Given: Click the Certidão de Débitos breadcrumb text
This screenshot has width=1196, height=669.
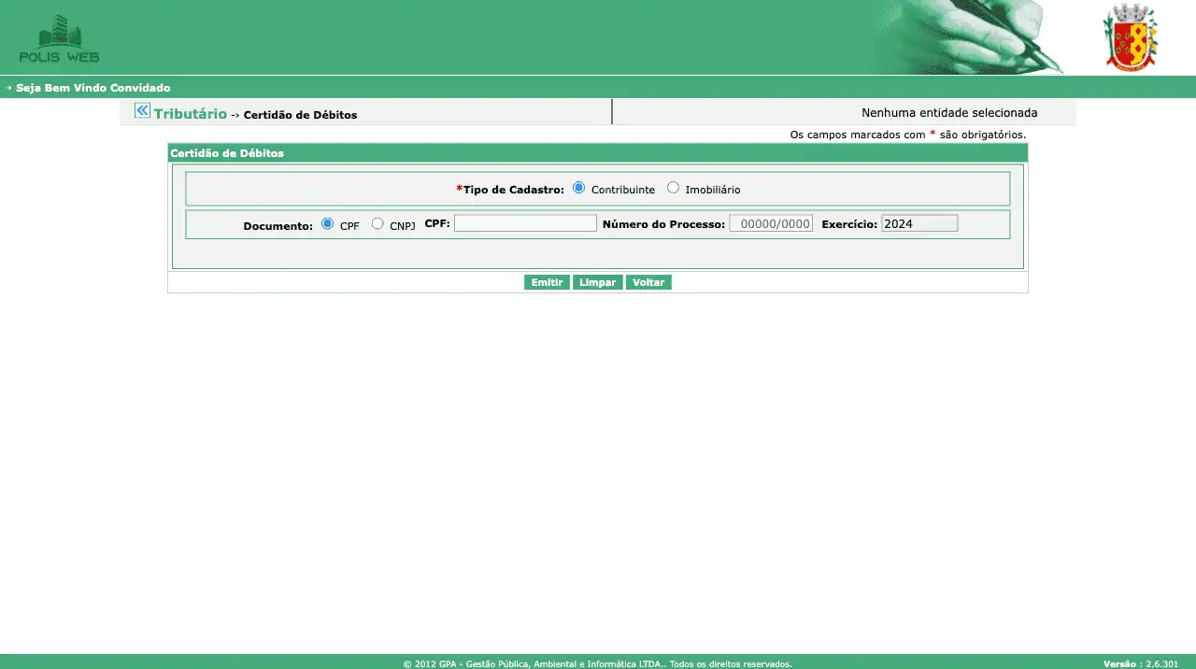Looking at the screenshot, I should (300, 116).
